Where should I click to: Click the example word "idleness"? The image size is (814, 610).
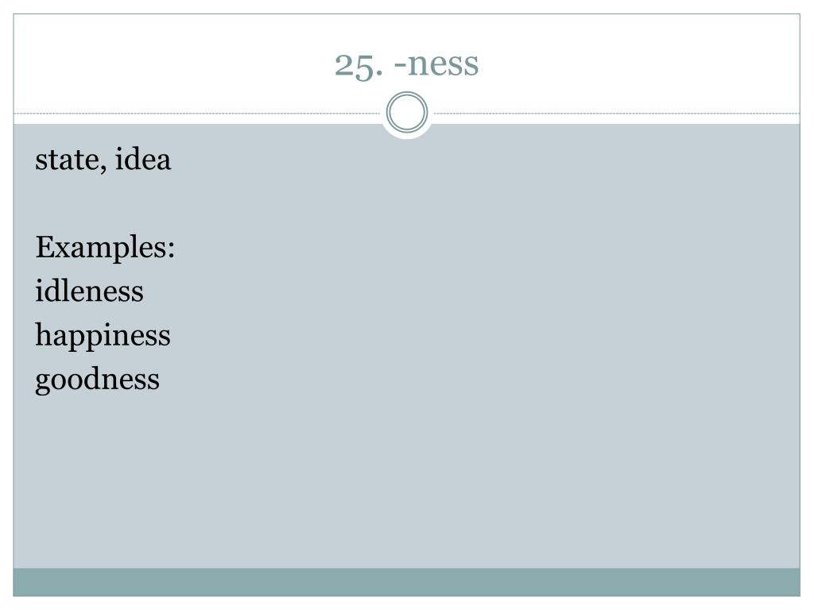[x=89, y=291]
